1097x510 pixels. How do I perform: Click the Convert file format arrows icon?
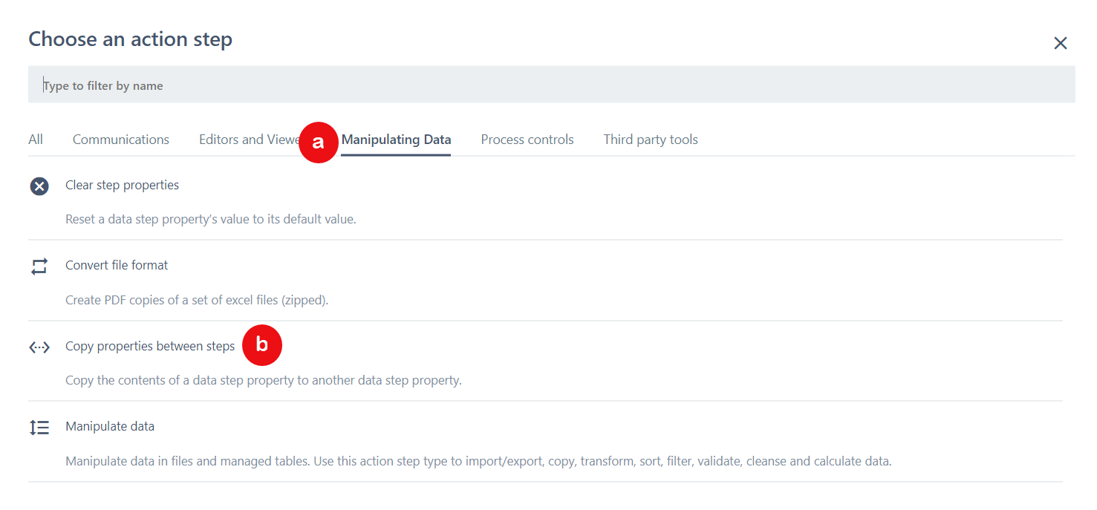39,266
